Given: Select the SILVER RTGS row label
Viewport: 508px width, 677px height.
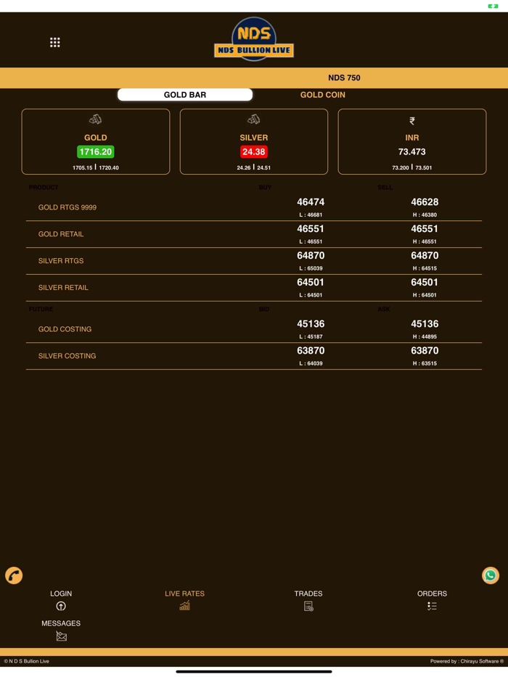Looking at the screenshot, I should click(61, 261).
